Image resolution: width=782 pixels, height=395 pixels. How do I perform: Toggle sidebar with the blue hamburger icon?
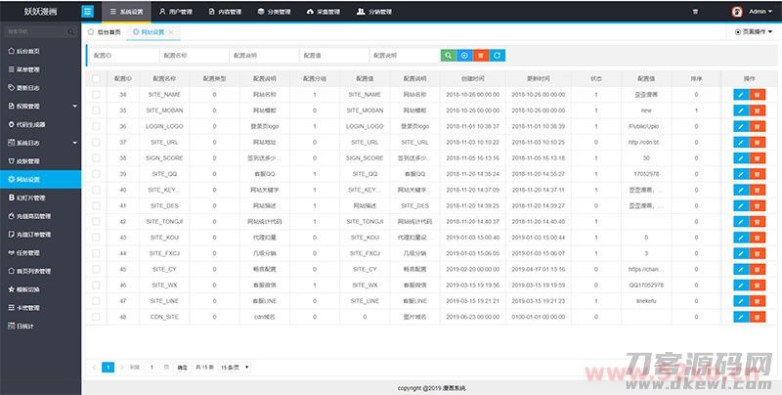point(88,12)
